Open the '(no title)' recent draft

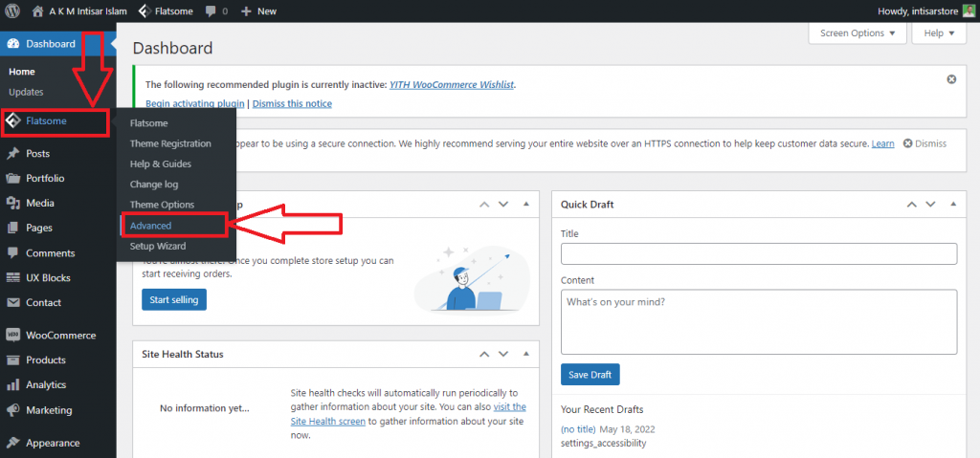point(579,430)
